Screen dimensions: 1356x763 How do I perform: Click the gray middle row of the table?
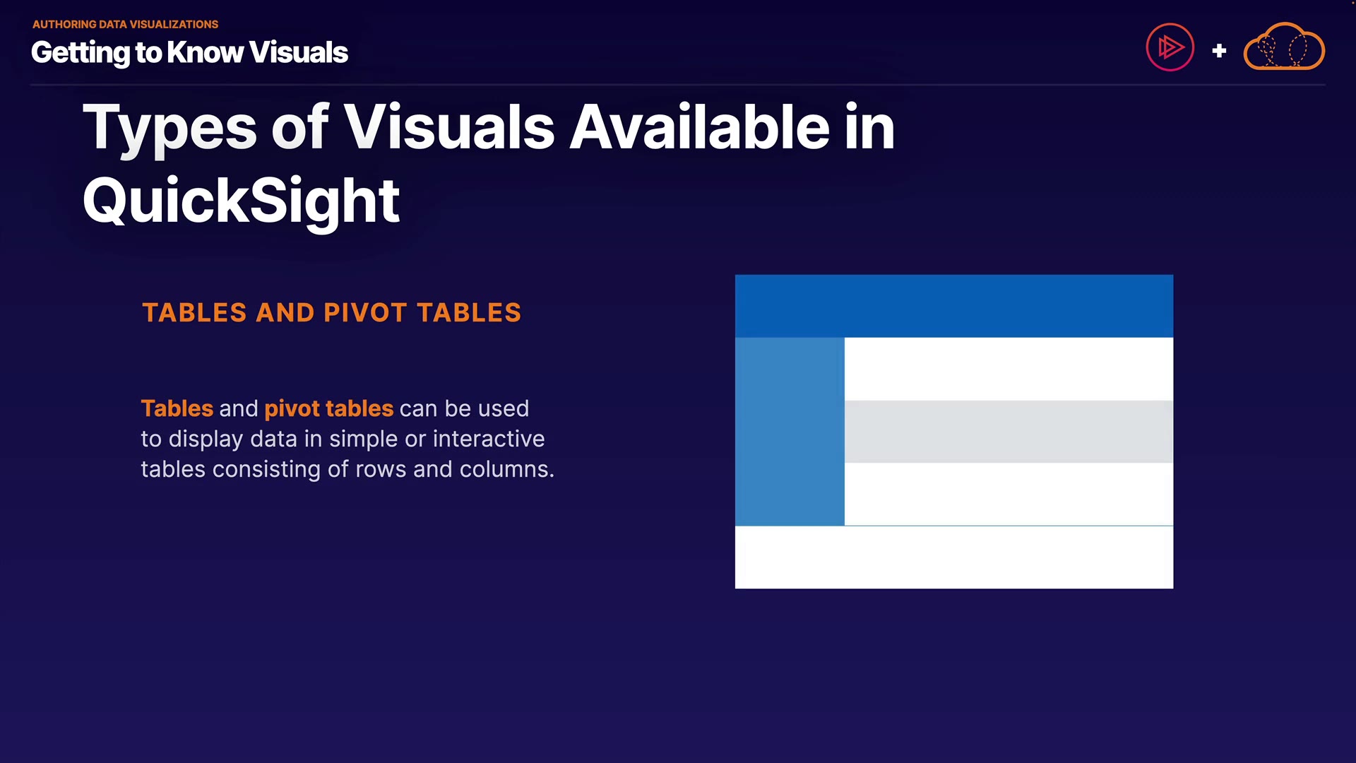1009,431
